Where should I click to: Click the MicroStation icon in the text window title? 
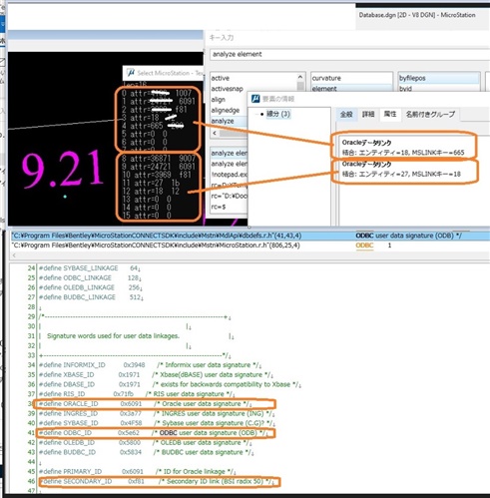pos(131,73)
